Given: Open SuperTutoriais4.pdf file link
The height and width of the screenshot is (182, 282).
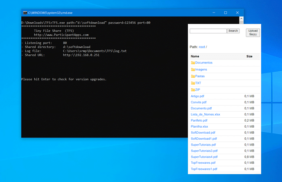Looking at the screenshot, I should pyautogui.click(x=204, y=157).
